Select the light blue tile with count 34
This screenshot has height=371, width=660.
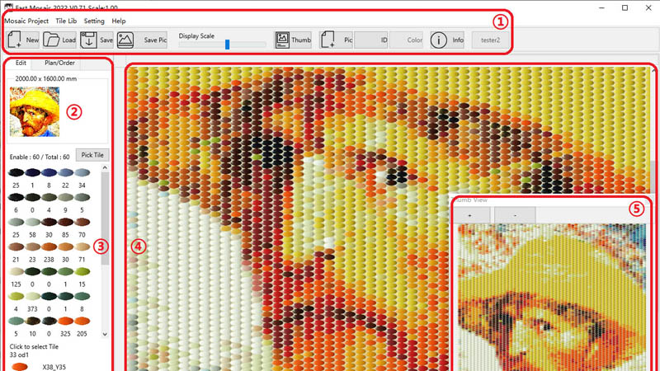point(82,172)
